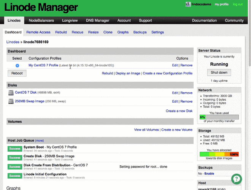
Task: Click the lindocsdemo user avatar icon
Action: [188, 4]
